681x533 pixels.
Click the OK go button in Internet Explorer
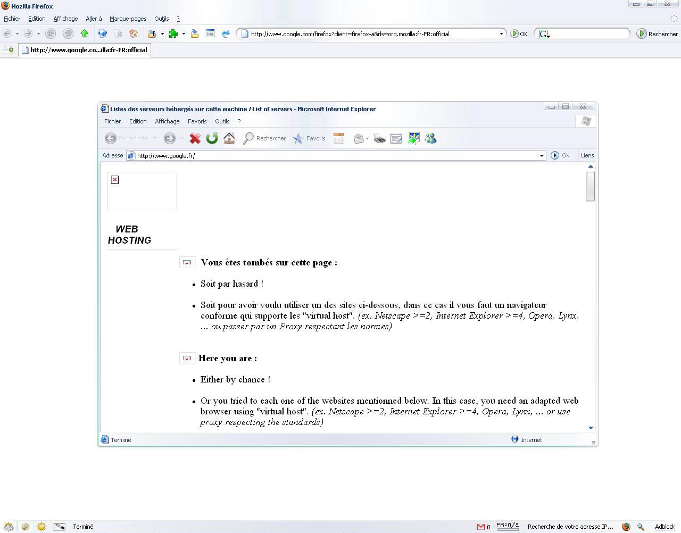tap(560, 155)
